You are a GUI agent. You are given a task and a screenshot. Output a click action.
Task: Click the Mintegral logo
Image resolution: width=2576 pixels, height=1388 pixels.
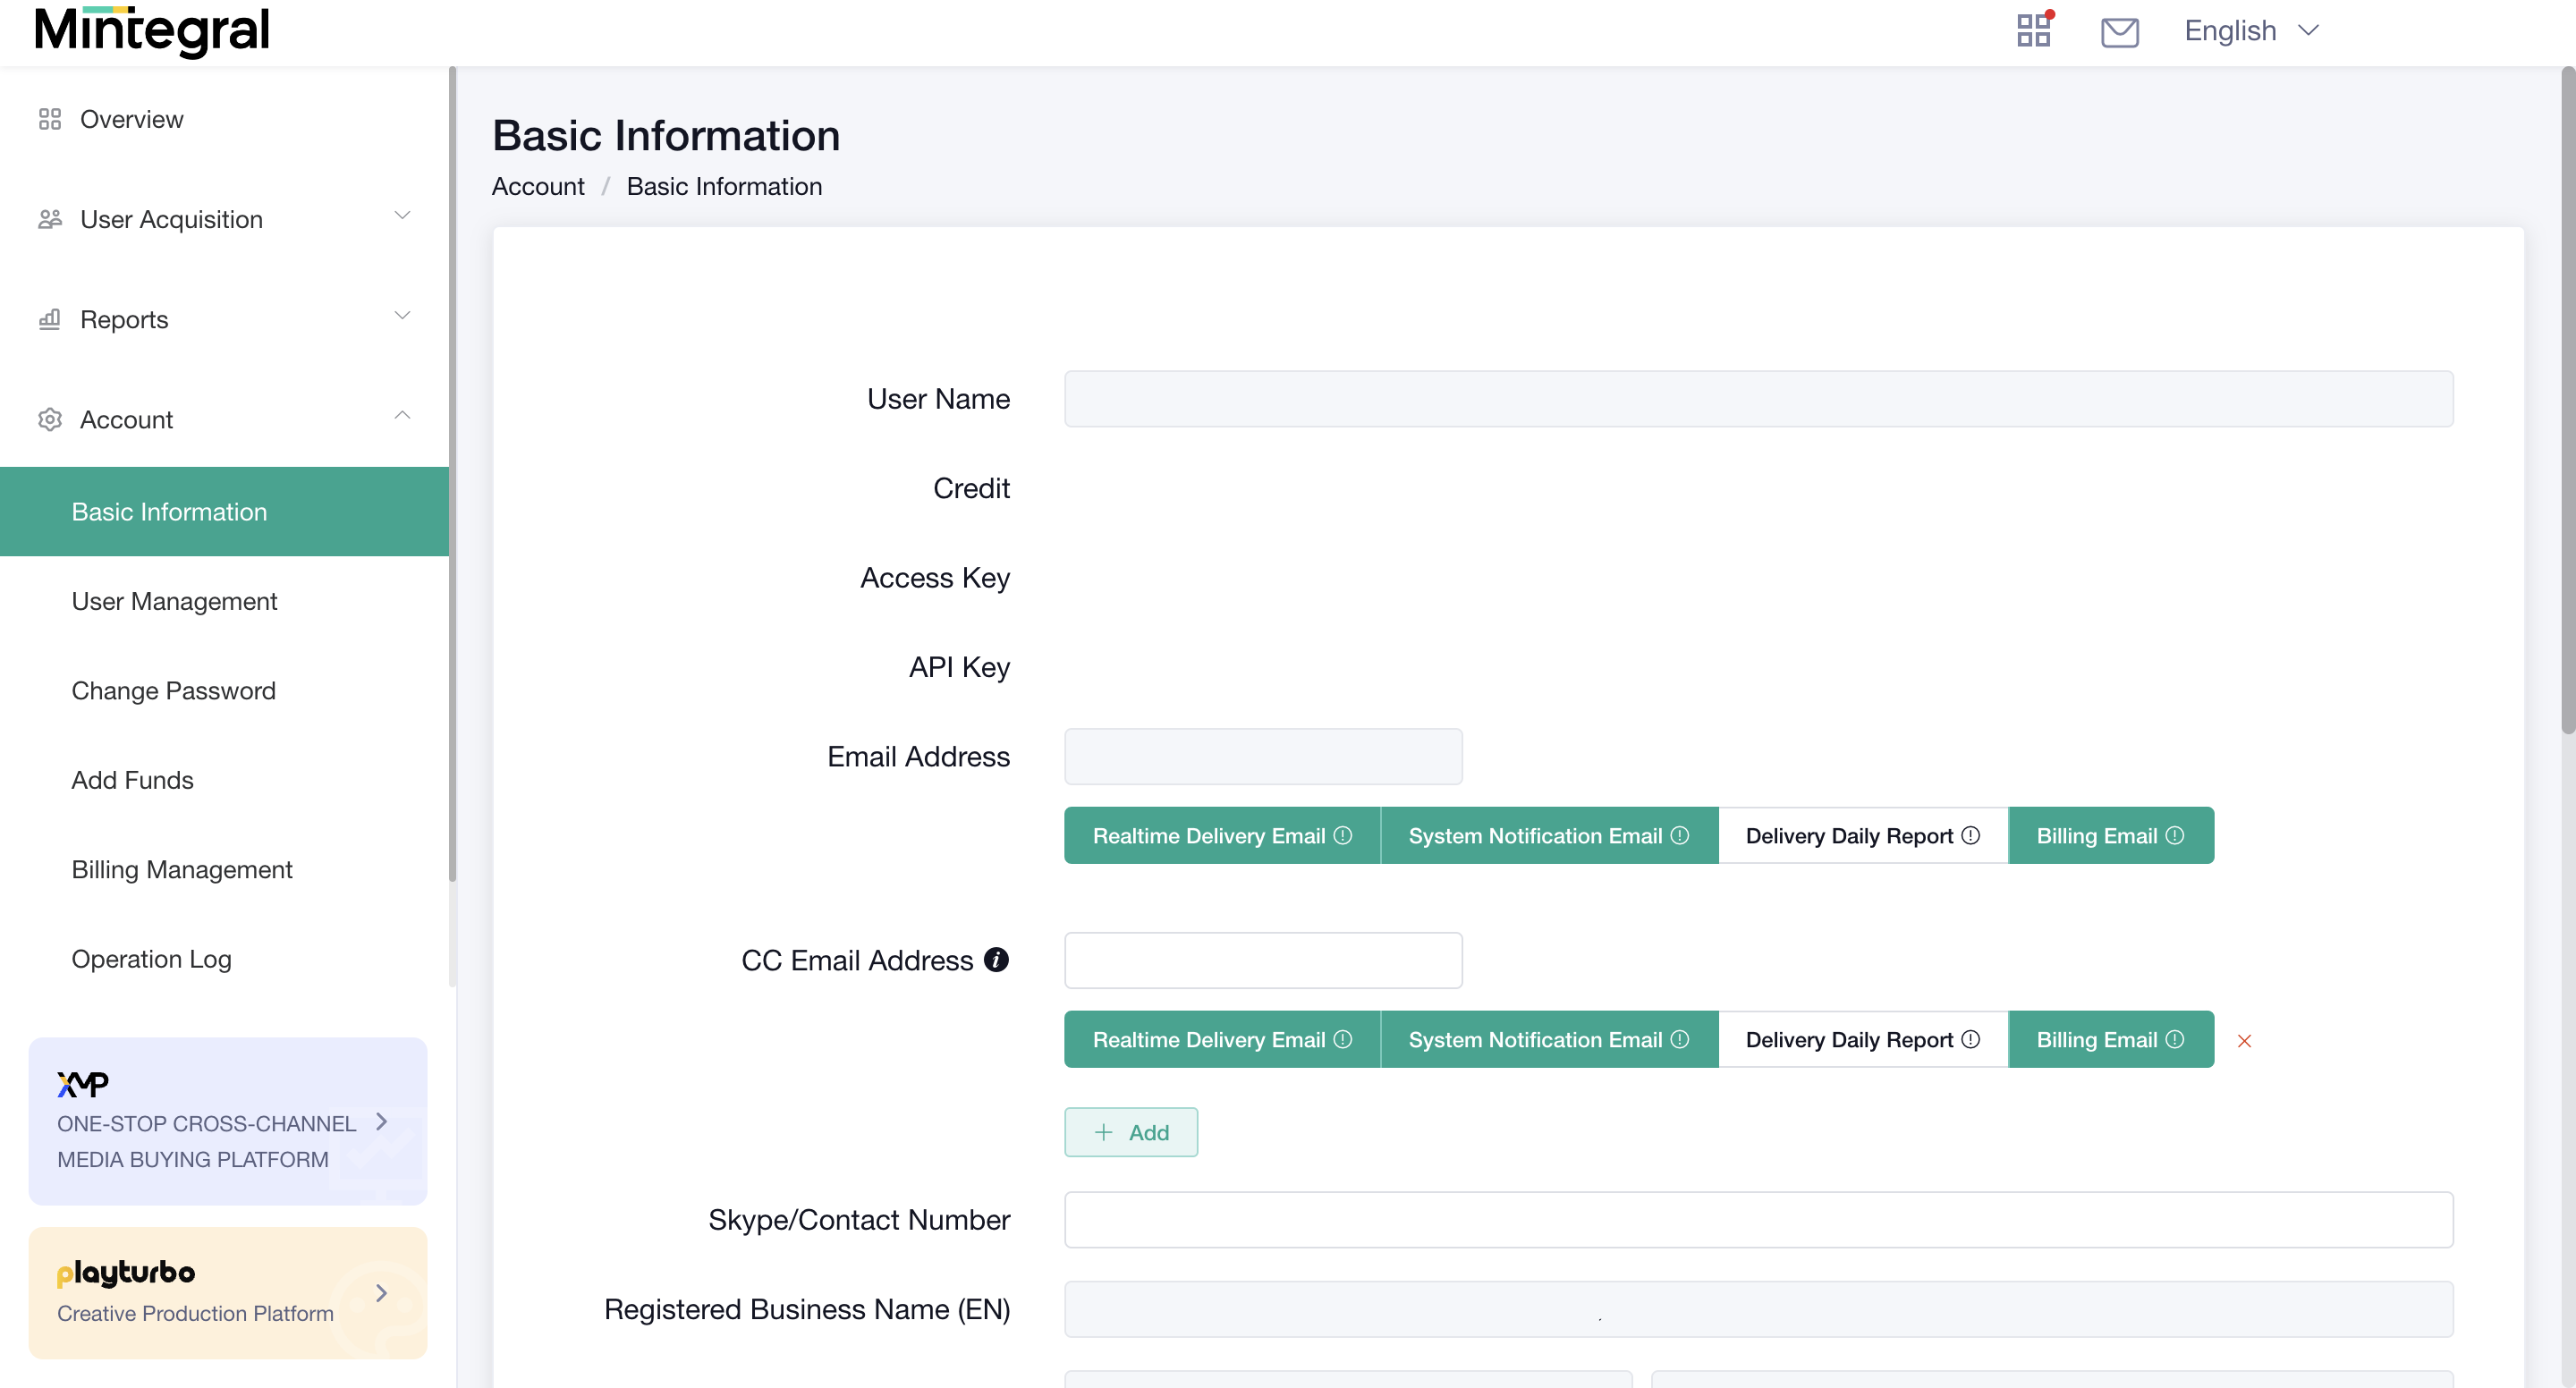pyautogui.click(x=150, y=30)
